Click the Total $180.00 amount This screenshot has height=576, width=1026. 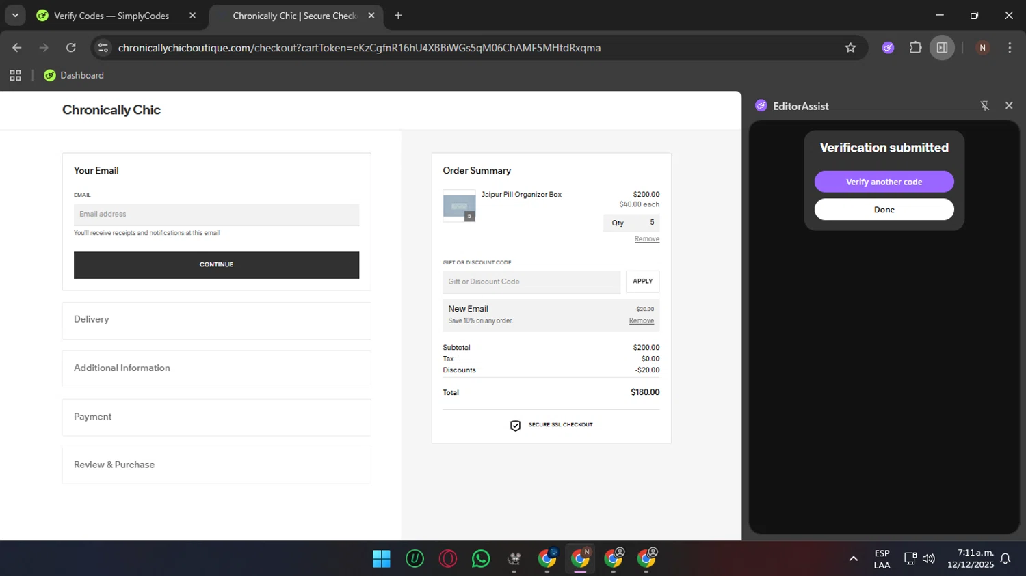pos(645,392)
